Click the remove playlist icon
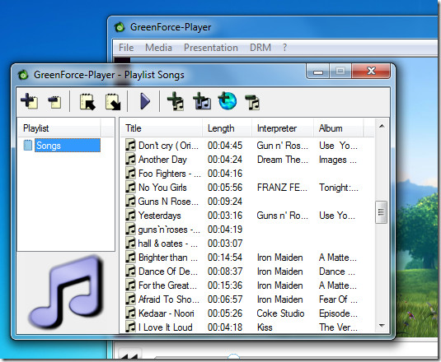The image size is (441, 362). click(55, 102)
